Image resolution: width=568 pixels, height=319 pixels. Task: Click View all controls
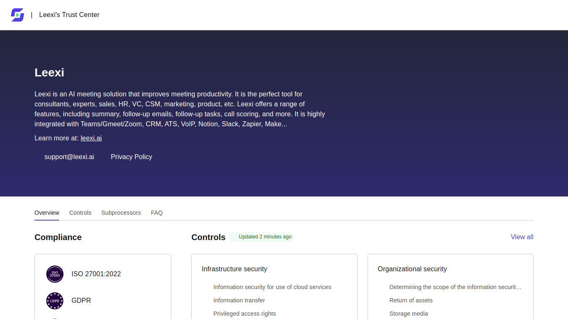(522, 237)
